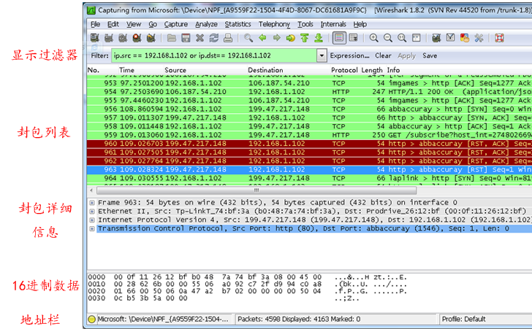Sort packets by No. column header
The height and width of the screenshot is (329, 532).
(x=94, y=70)
